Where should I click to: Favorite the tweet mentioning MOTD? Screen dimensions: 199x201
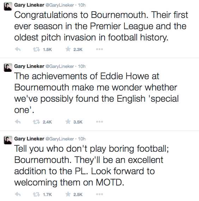[68, 194]
